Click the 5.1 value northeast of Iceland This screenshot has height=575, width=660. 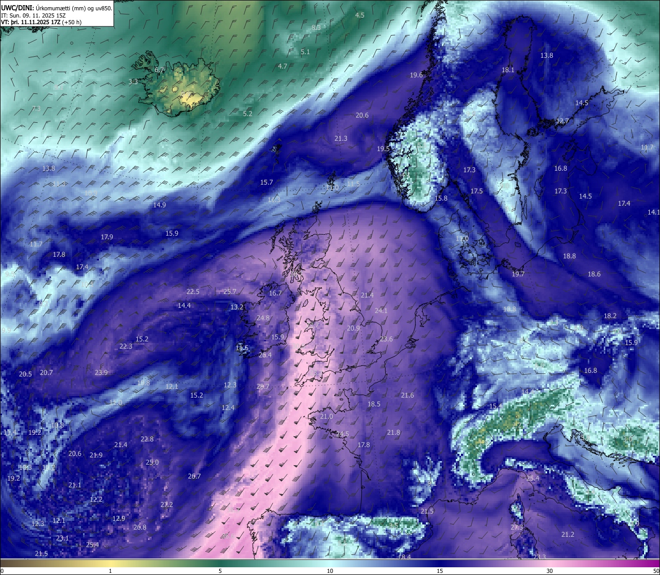point(305,52)
